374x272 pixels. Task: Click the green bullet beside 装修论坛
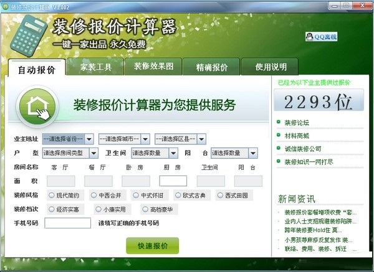click(x=279, y=122)
